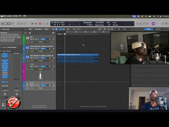The width and height of the screenshot is (169, 127).
Task: Open Read automation dropdown on Inst 1
Action: point(34,42)
